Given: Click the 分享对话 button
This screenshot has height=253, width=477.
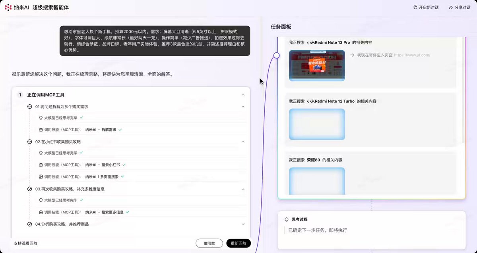Looking at the screenshot, I should pyautogui.click(x=460, y=8).
